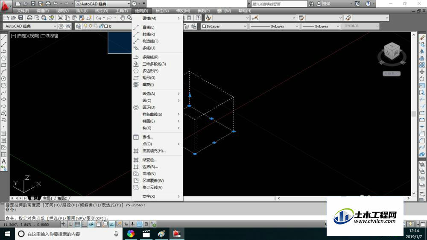Click the viewport label [自定义视图]
The height and width of the screenshot is (240, 427).
[28, 35]
